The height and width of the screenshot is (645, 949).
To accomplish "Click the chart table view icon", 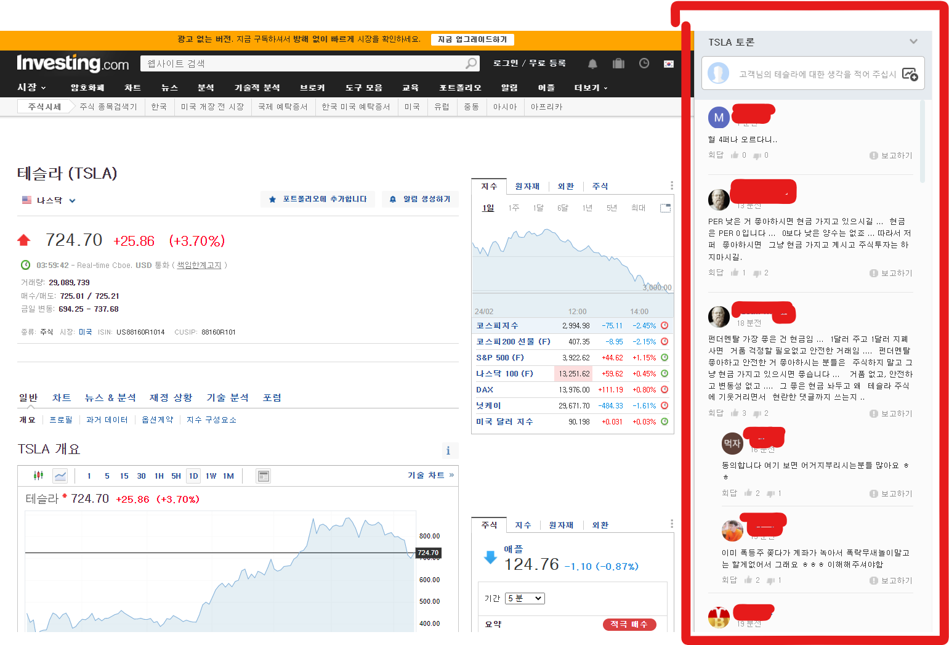I will click(264, 476).
